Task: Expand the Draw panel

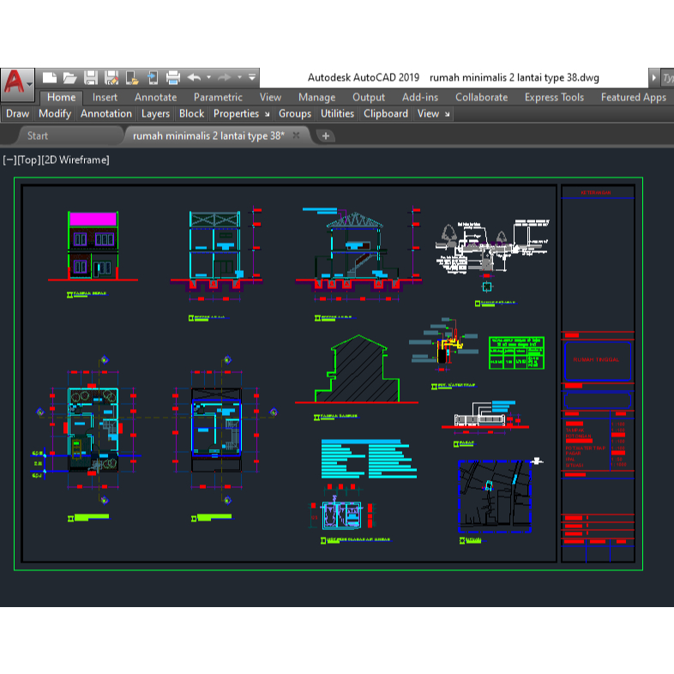Action: pyautogui.click(x=18, y=114)
